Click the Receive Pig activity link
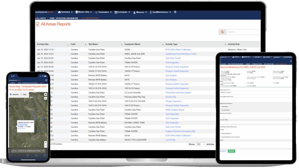The width and height of the screenshot is (299, 168). click(171, 97)
